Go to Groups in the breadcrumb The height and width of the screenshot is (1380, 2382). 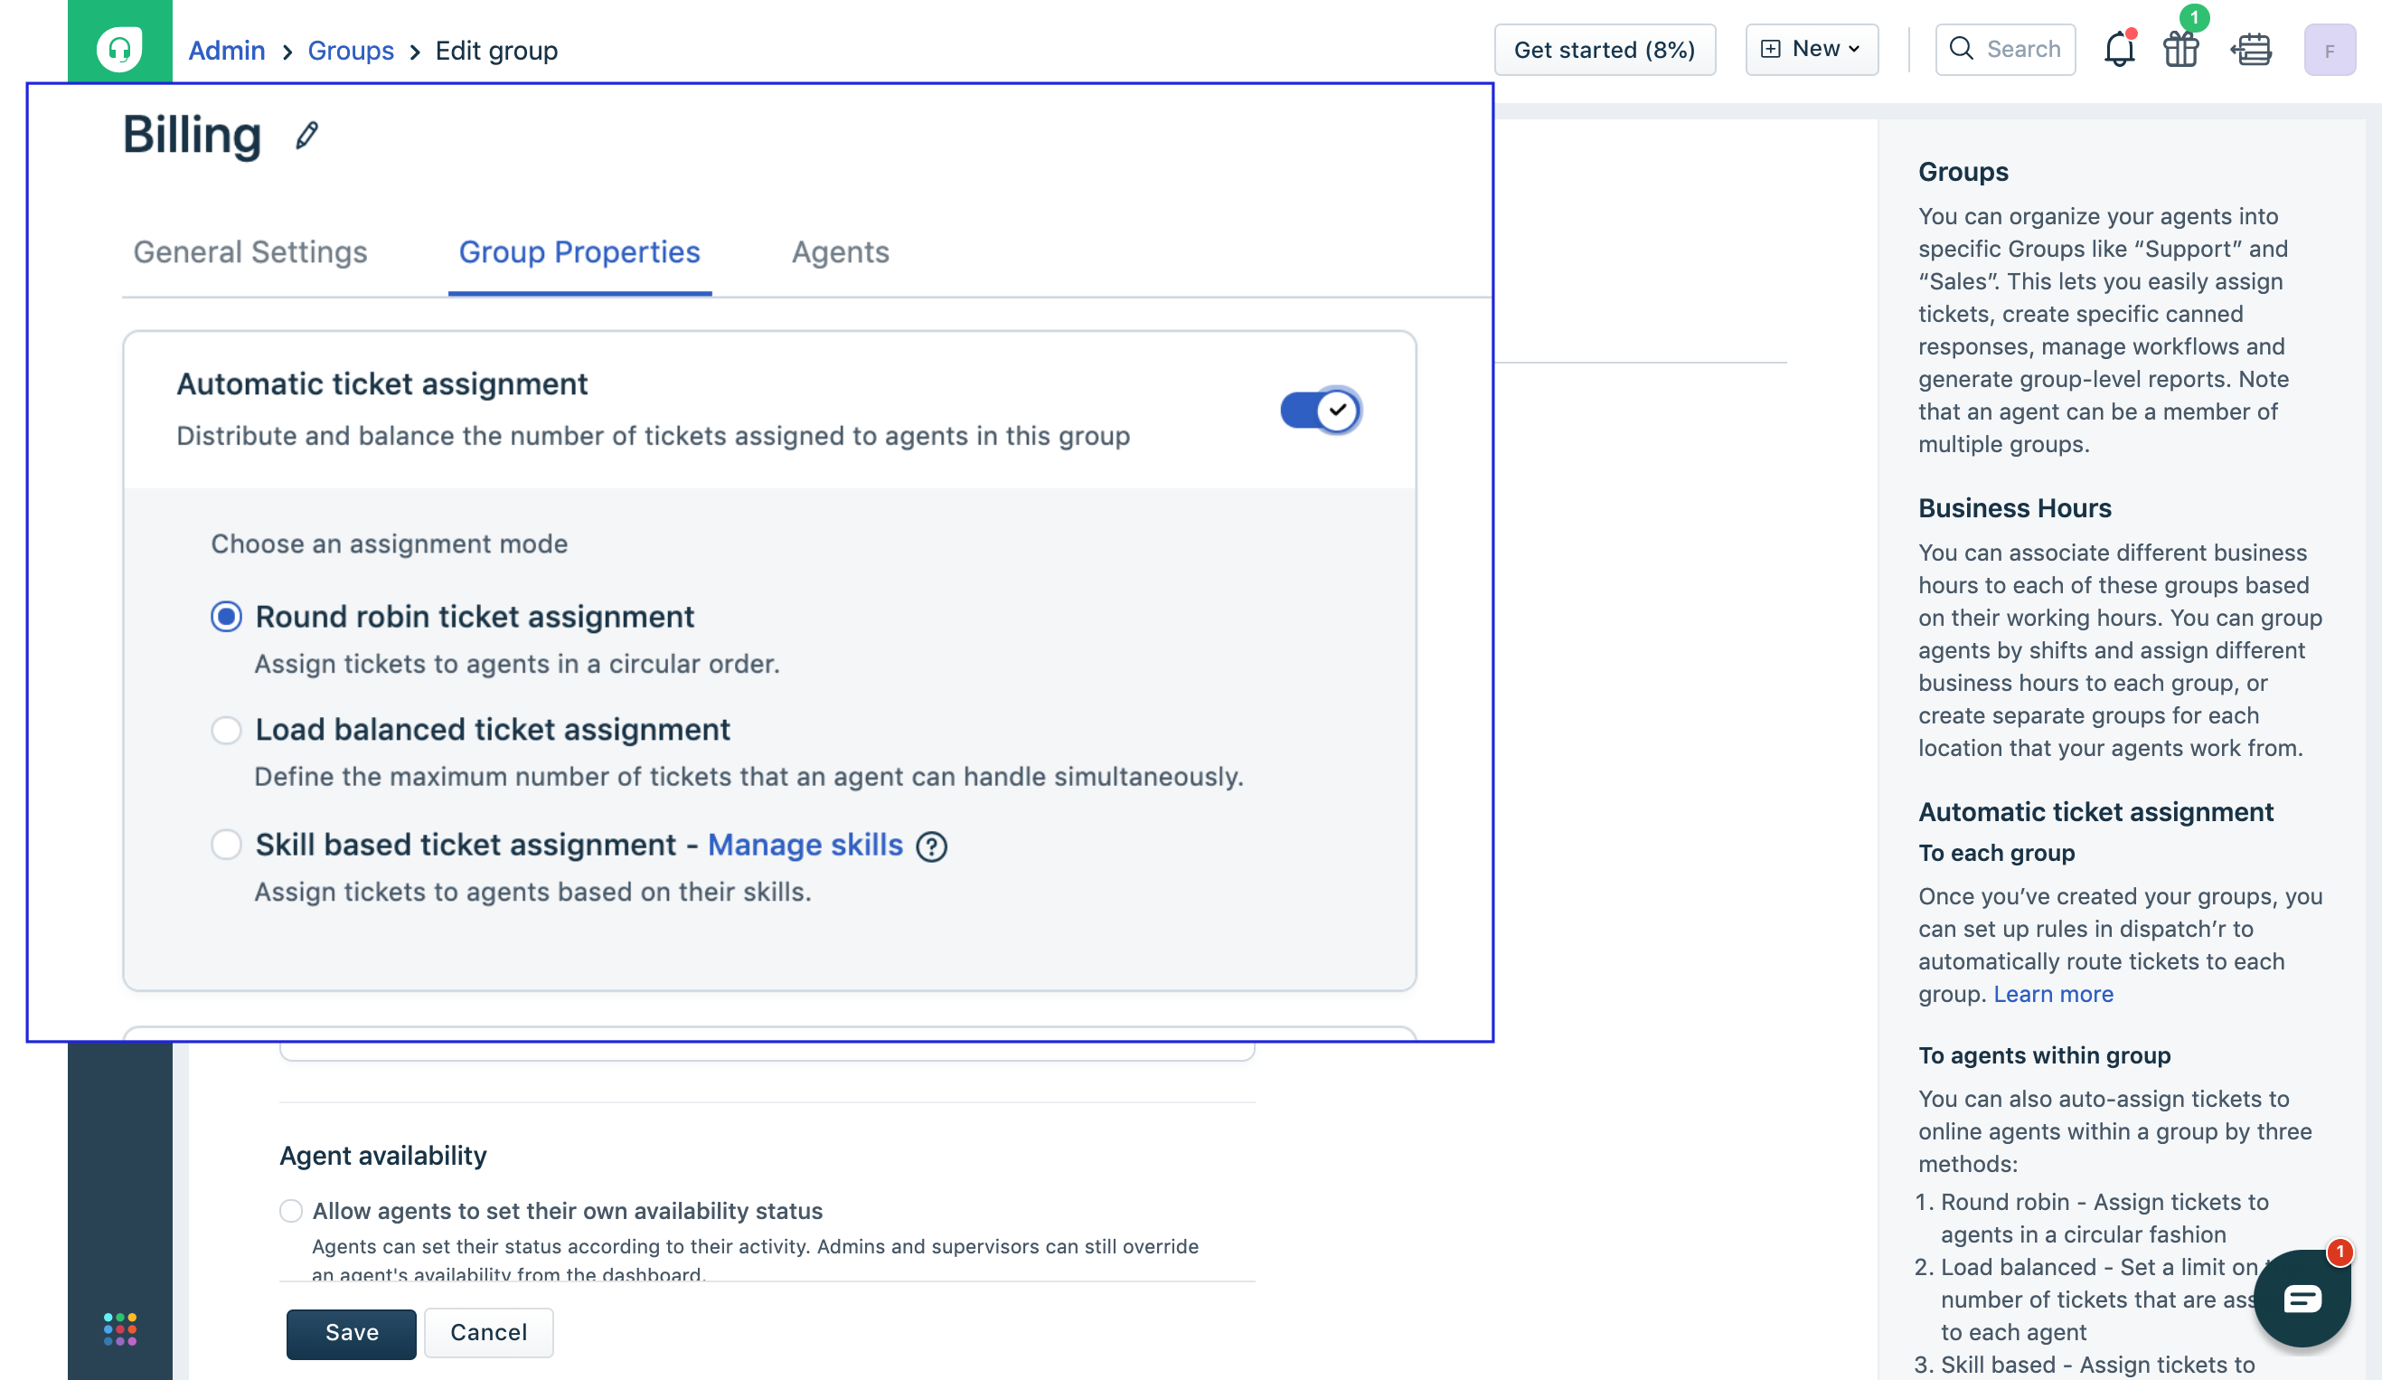351,50
